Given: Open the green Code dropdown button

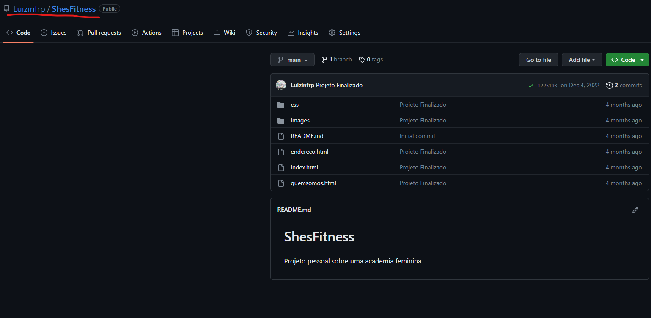Looking at the screenshot, I should [627, 60].
